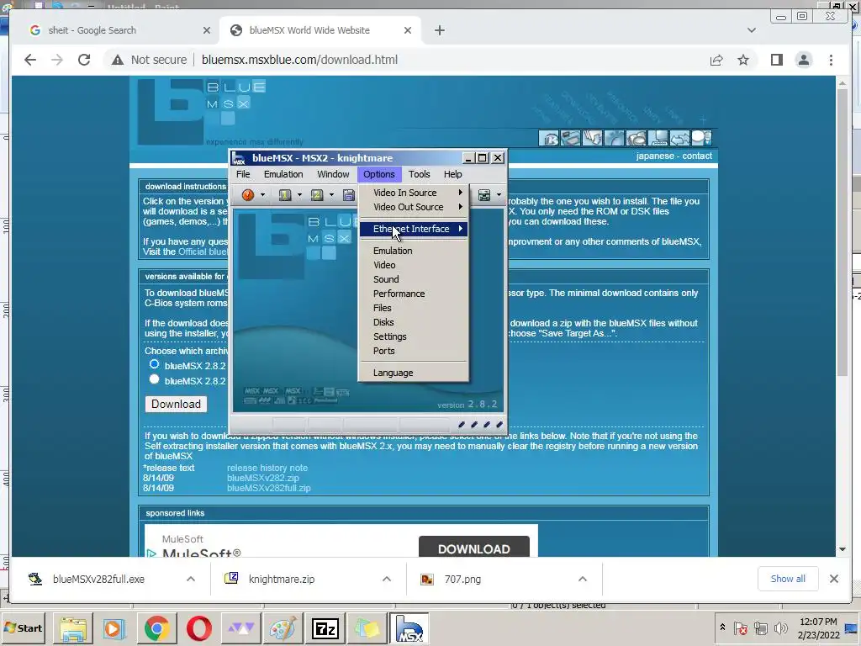861x646 pixels.
Task: Click the contact link on the website
Action: (697, 156)
